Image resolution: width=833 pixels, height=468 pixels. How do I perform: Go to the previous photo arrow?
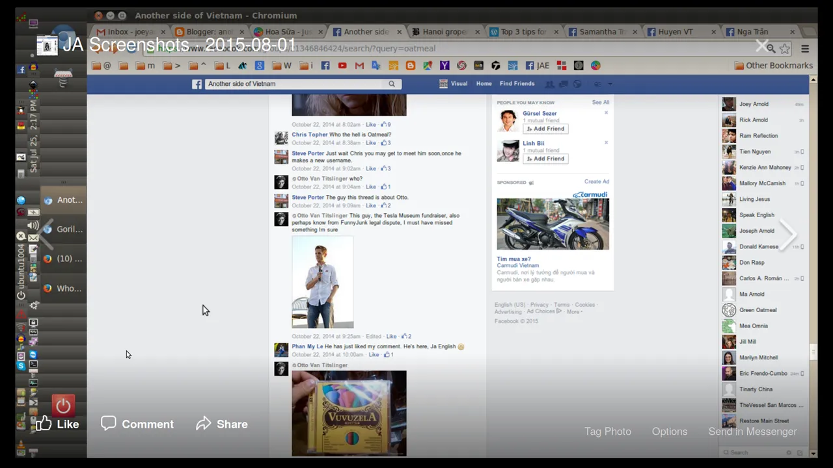[x=46, y=235]
